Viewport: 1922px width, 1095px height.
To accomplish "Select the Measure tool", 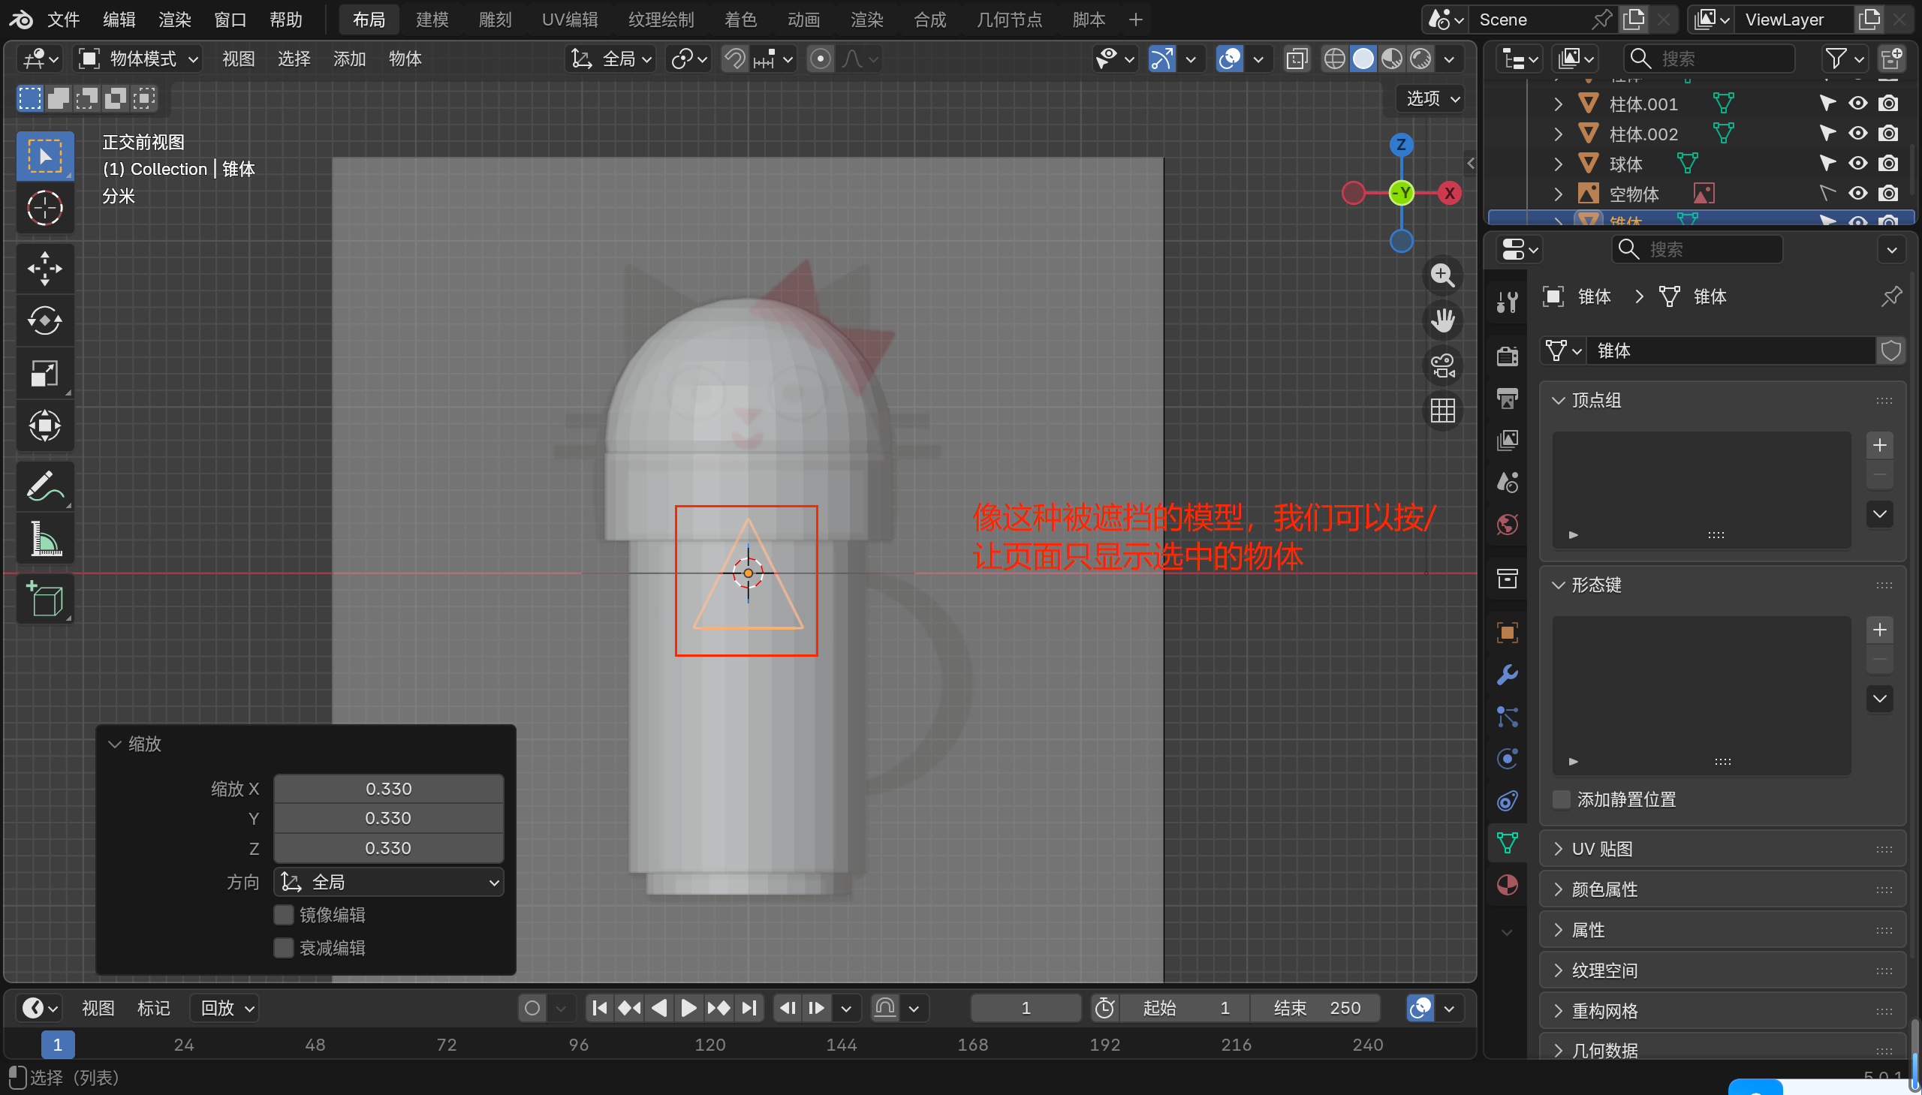I will (44, 539).
